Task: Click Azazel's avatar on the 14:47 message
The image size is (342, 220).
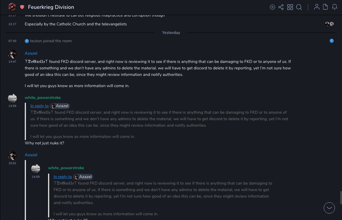Action: click(12, 54)
